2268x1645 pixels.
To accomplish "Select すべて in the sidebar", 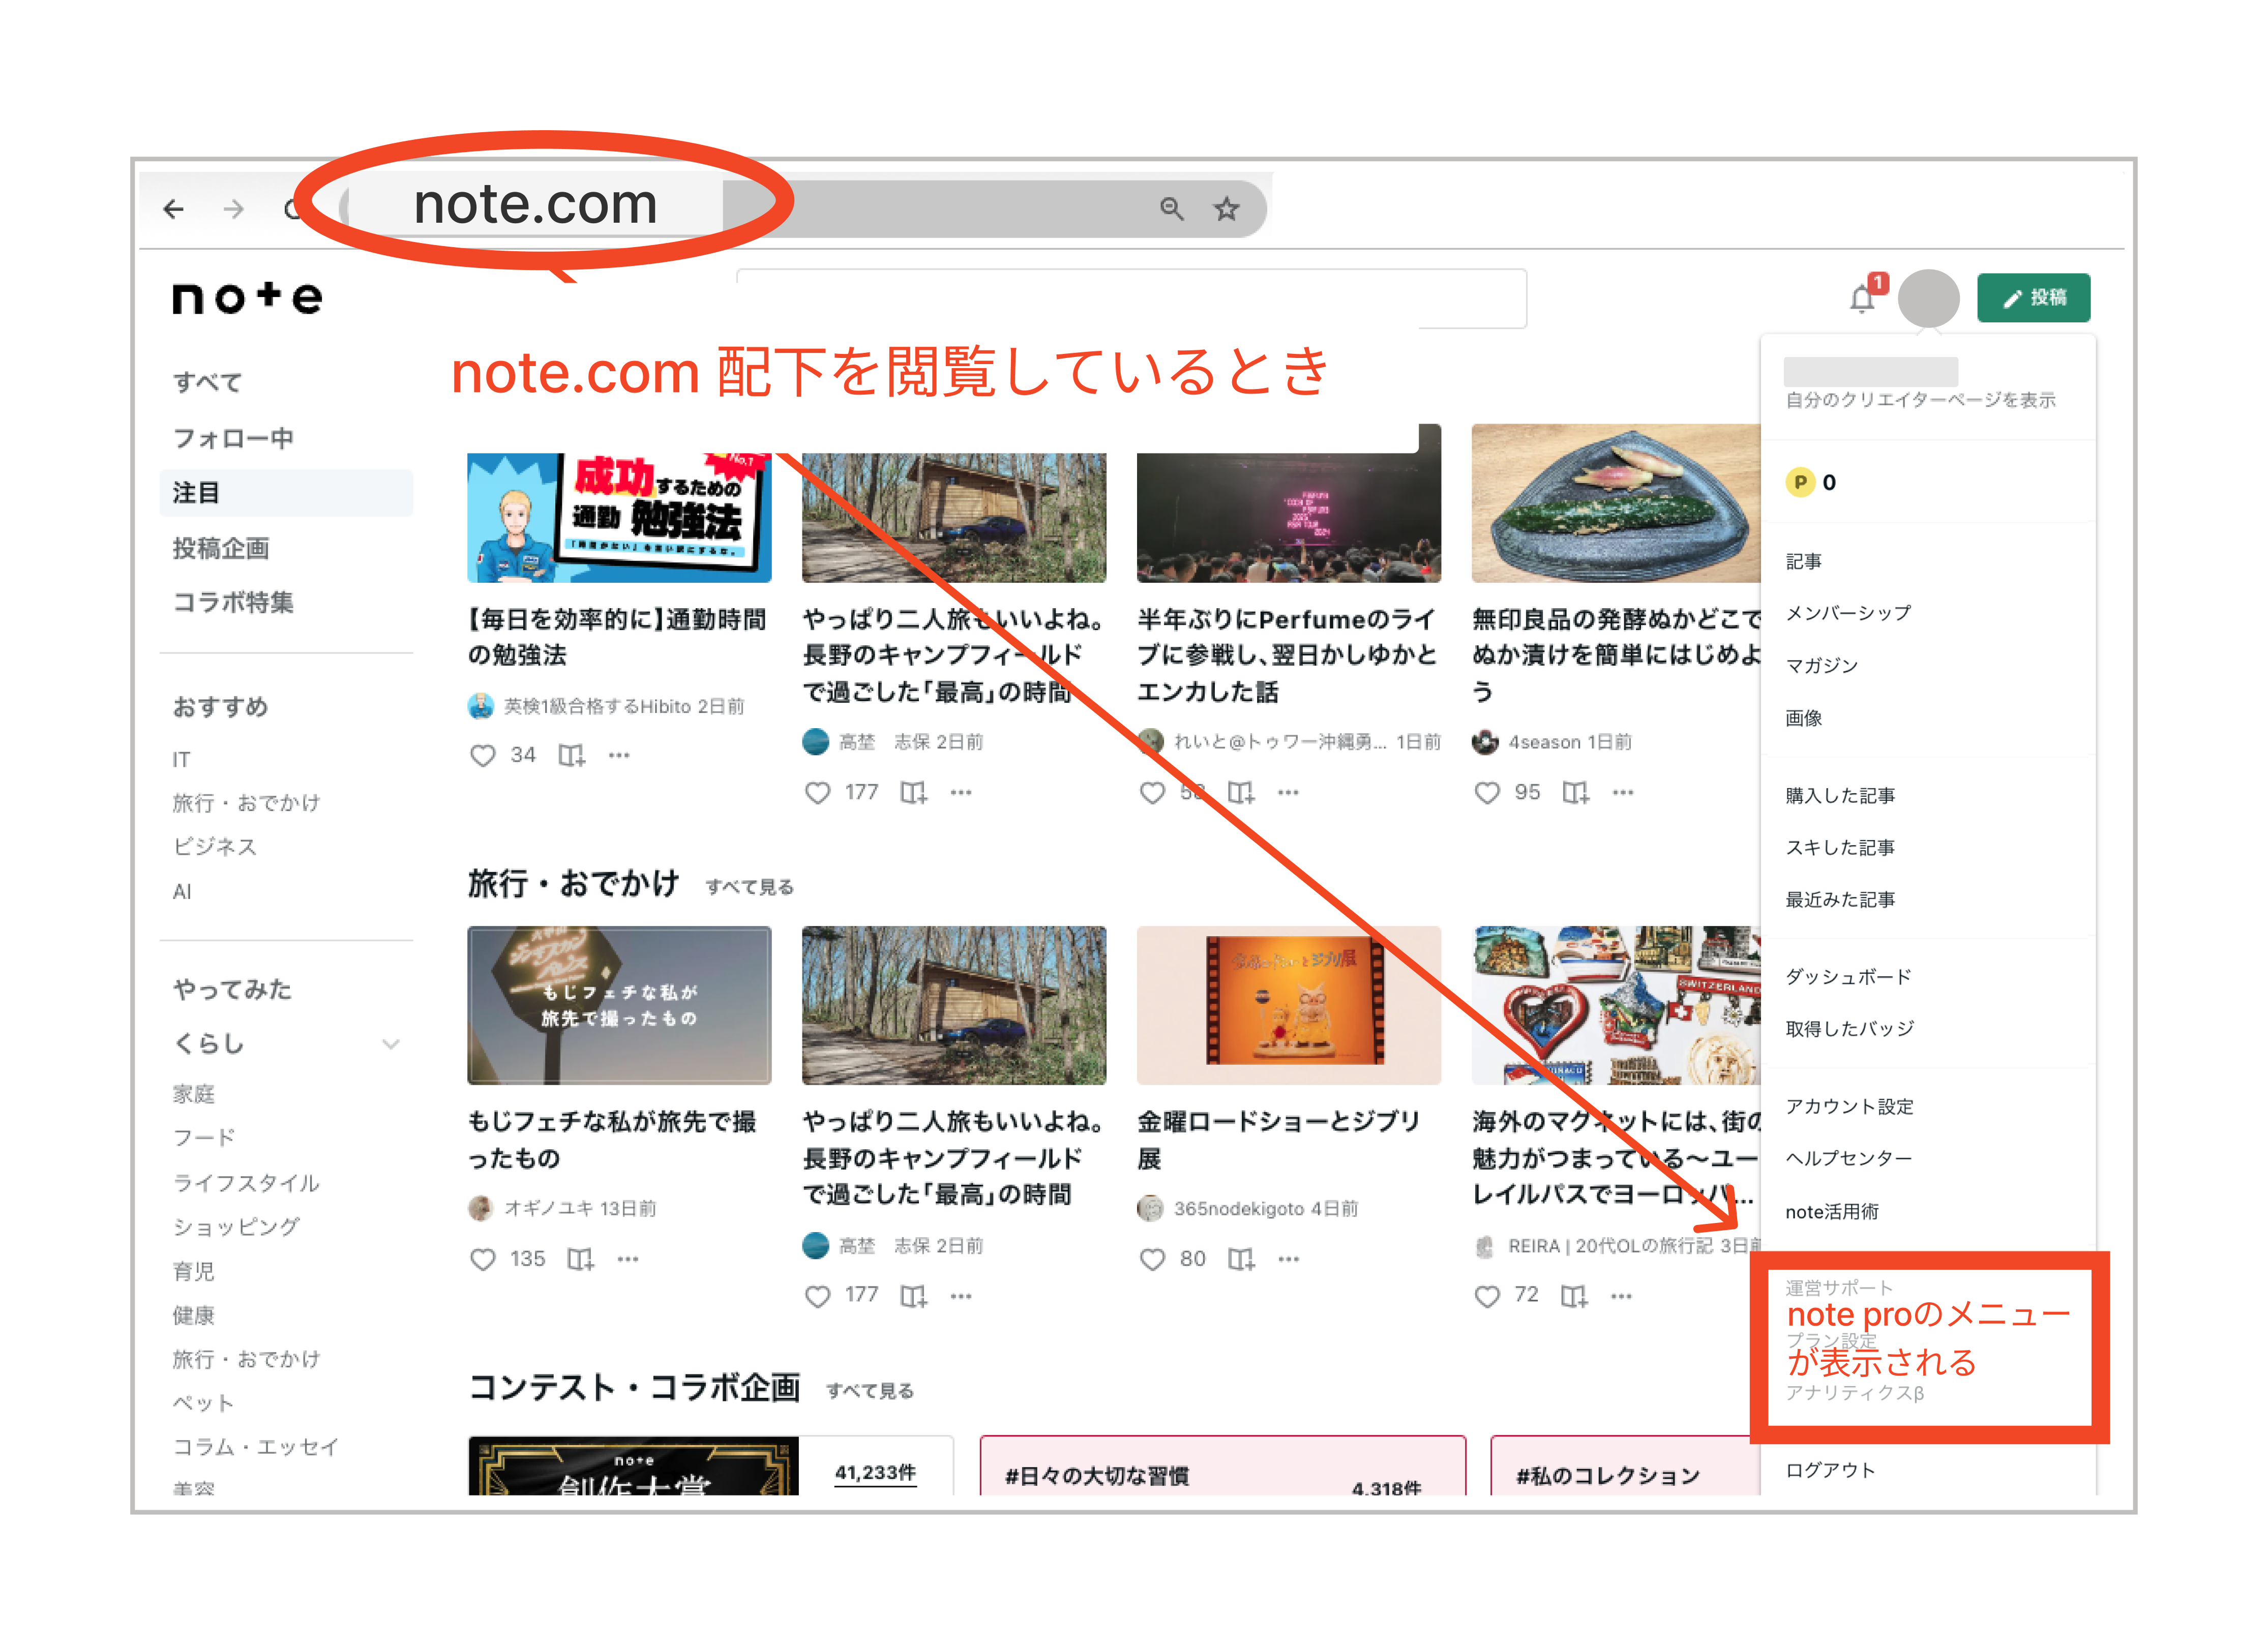I will pyautogui.click(x=207, y=382).
